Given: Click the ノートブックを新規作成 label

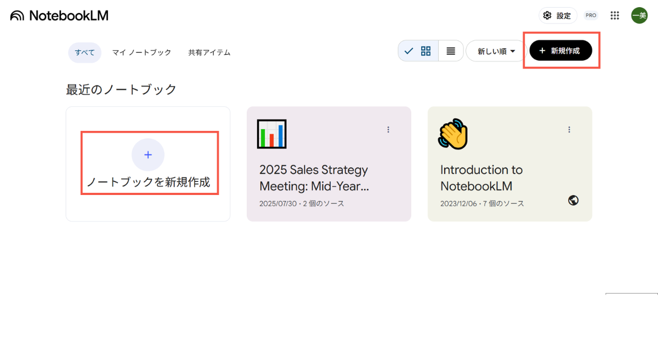Looking at the screenshot, I should [148, 182].
